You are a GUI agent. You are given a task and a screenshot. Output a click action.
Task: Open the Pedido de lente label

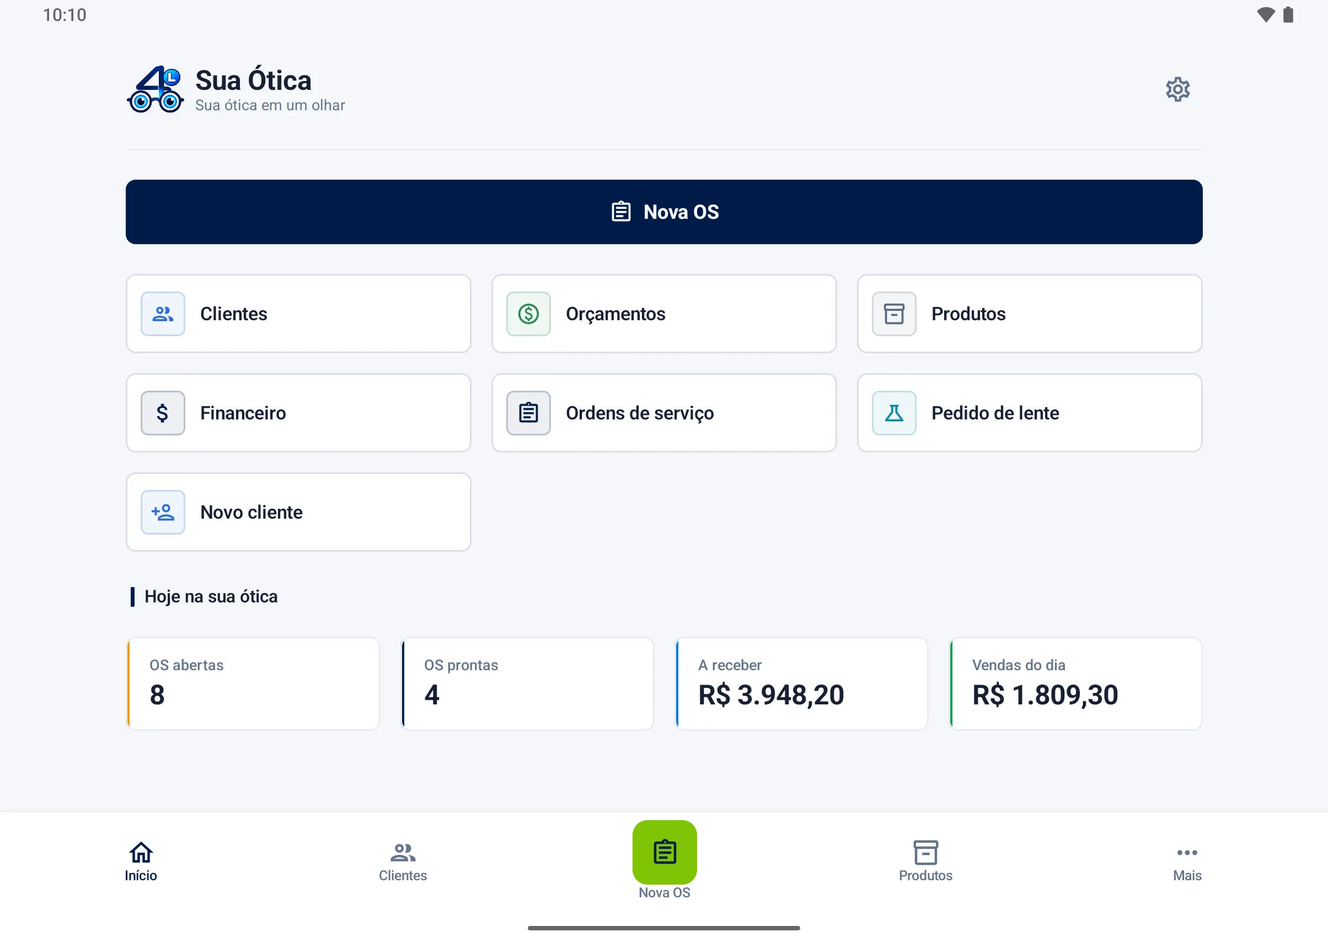point(995,413)
